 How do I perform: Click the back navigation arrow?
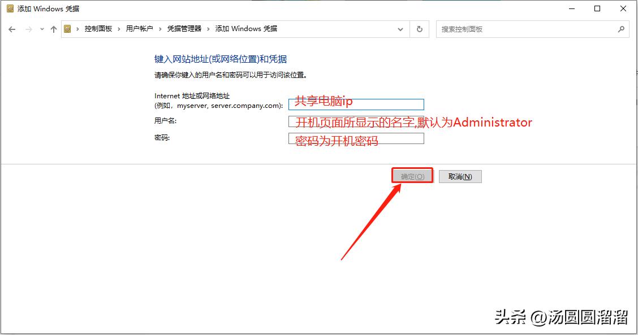click(x=12, y=29)
